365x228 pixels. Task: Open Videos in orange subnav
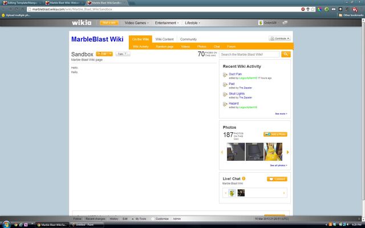point(185,47)
